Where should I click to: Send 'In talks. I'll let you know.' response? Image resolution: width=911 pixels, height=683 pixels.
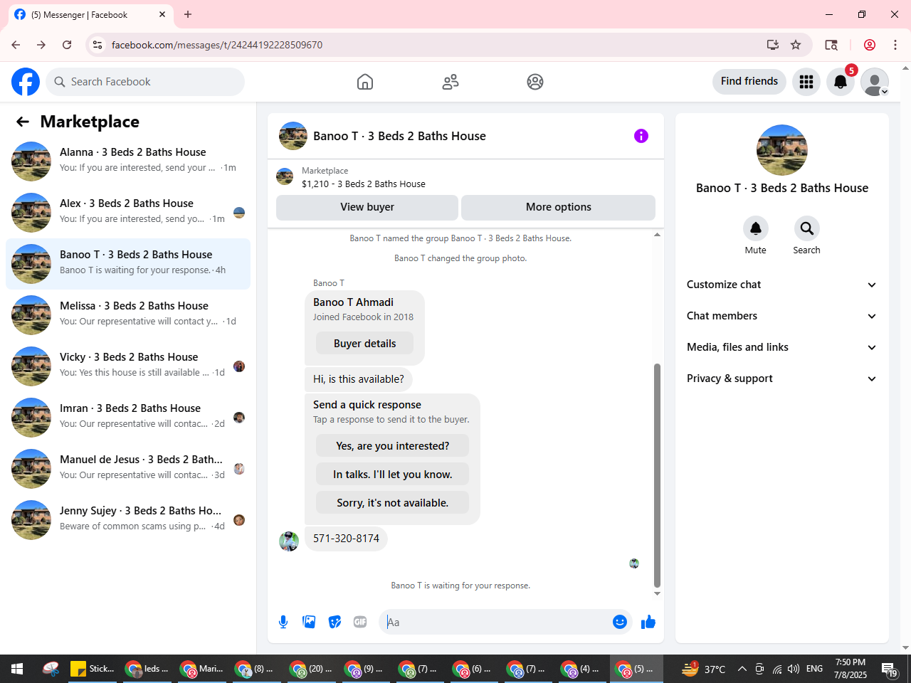393,475
